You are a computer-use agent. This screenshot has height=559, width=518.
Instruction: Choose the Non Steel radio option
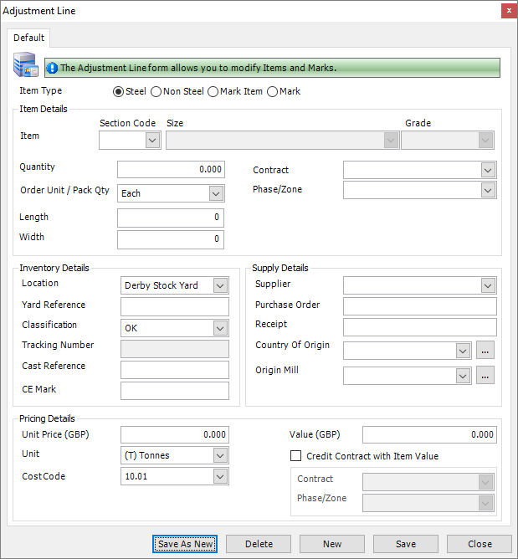point(156,91)
